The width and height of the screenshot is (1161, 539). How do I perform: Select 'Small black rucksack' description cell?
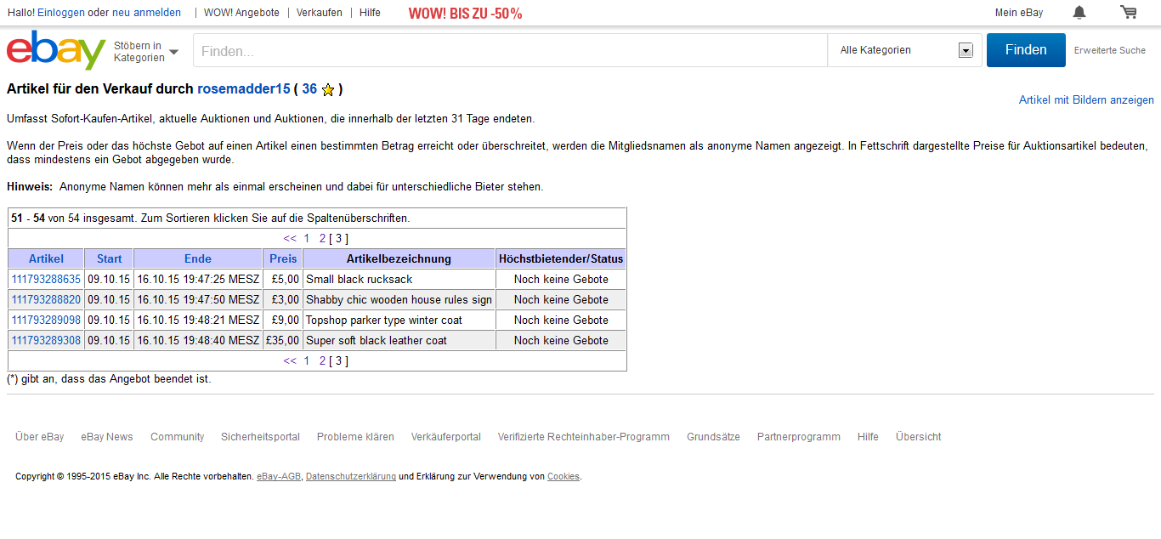click(x=399, y=279)
